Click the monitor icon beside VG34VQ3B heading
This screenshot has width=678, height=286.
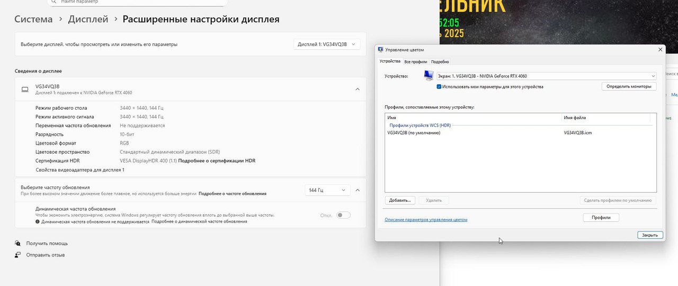[x=25, y=90]
